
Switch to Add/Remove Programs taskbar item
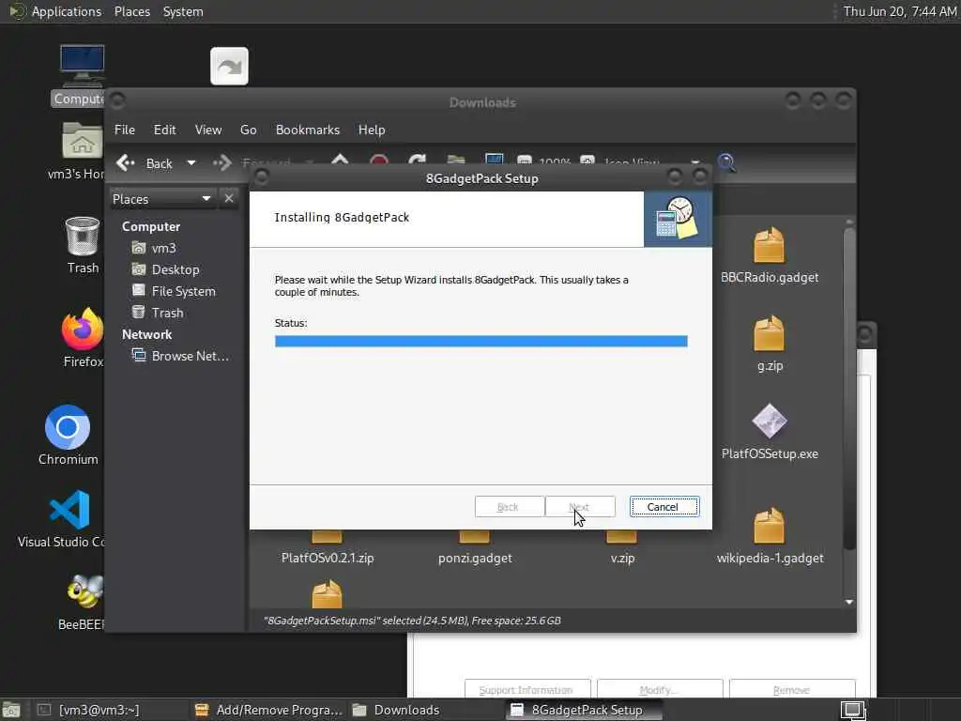268,710
